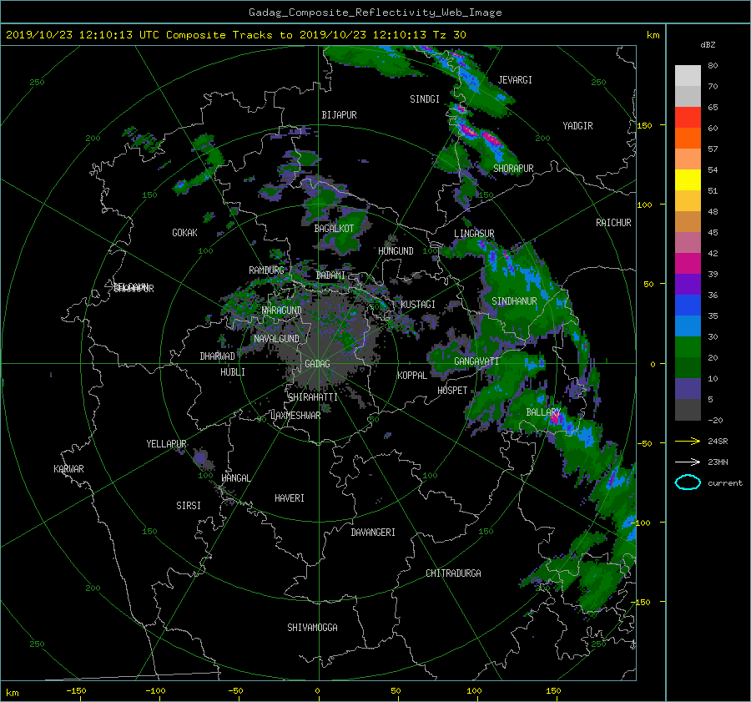
Task: Click the UTC Composite Tracks timestamp header
Action: pyautogui.click(x=235, y=35)
